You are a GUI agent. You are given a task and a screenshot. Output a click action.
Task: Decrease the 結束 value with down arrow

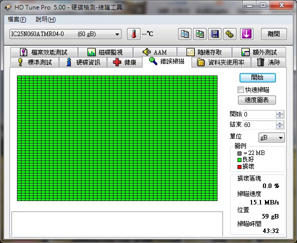coord(279,126)
